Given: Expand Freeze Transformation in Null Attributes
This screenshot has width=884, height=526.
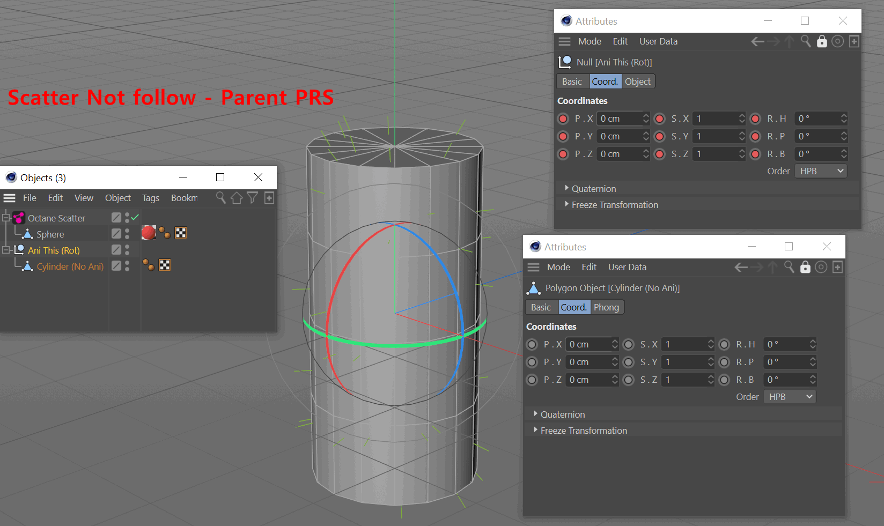Looking at the screenshot, I should pos(615,205).
